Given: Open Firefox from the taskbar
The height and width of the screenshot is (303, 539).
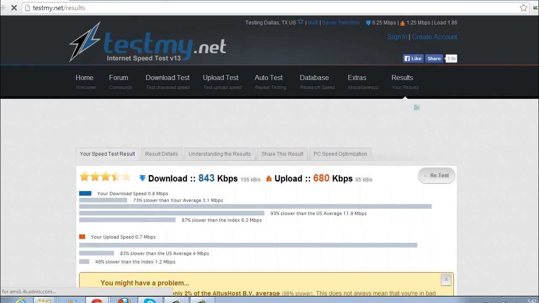Looking at the screenshot, I should (124, 300).
